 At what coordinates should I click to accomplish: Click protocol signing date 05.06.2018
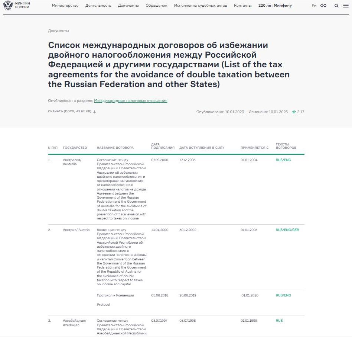(x=160, y=295)
